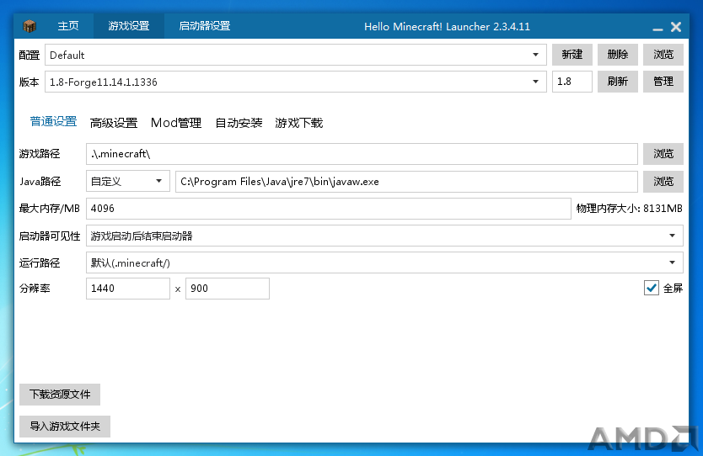703x456 pixels.
Task: Click the 管理 version button
Action: tap(663, 82)
